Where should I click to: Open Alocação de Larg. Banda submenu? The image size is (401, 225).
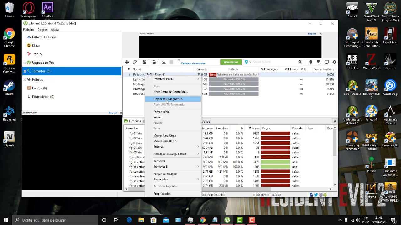173,154
